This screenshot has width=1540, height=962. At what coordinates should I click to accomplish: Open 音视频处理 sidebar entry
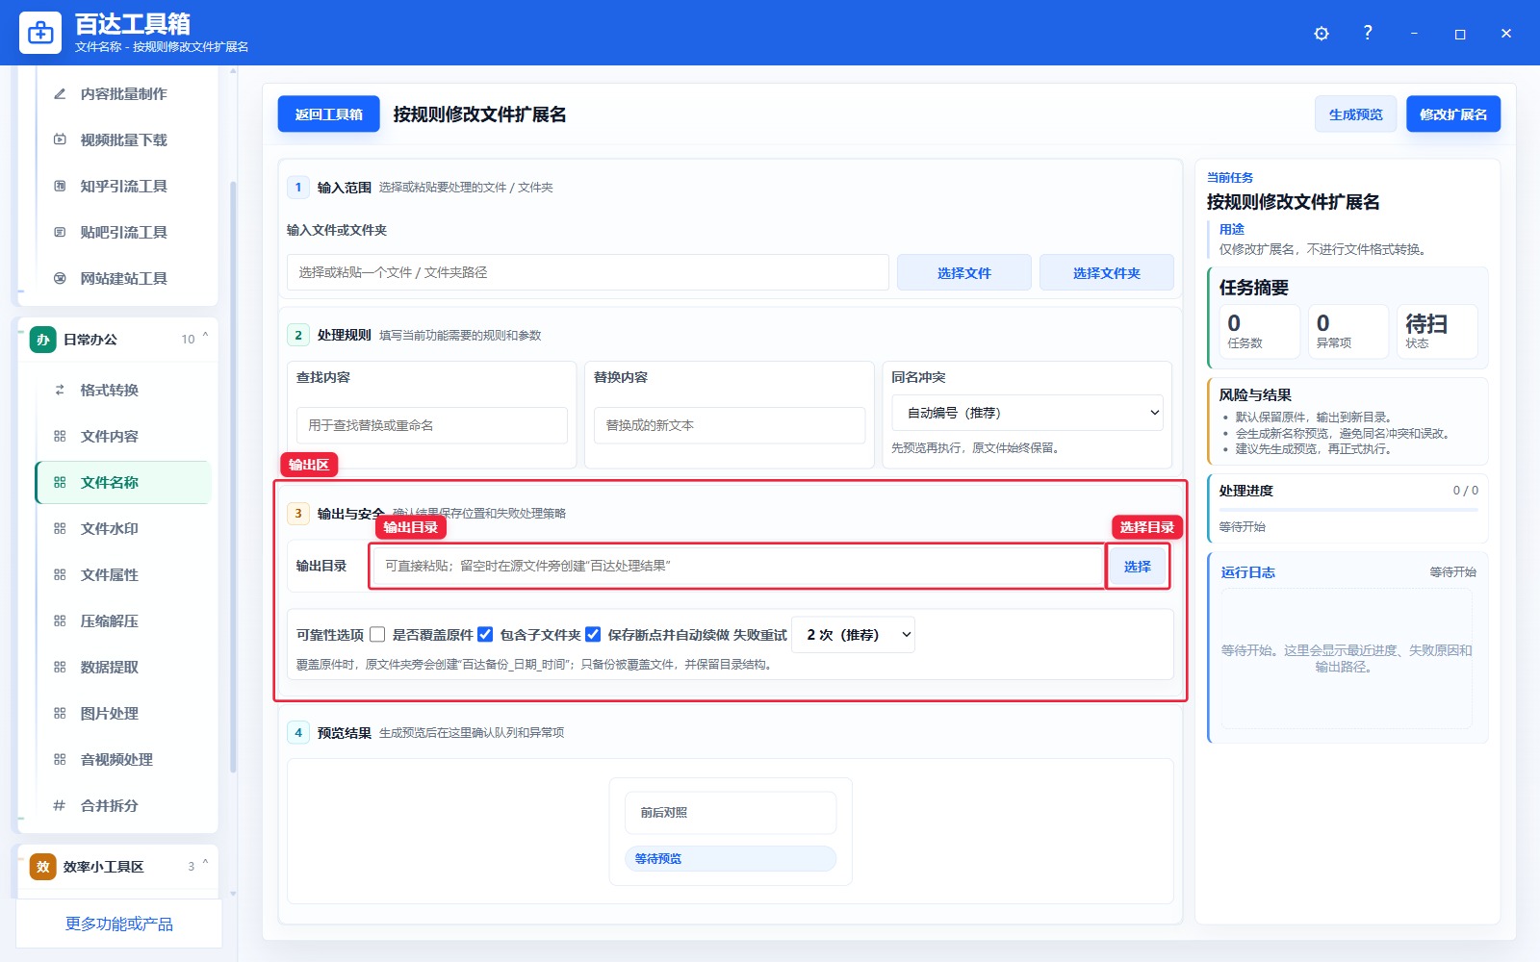coord(123,760)
